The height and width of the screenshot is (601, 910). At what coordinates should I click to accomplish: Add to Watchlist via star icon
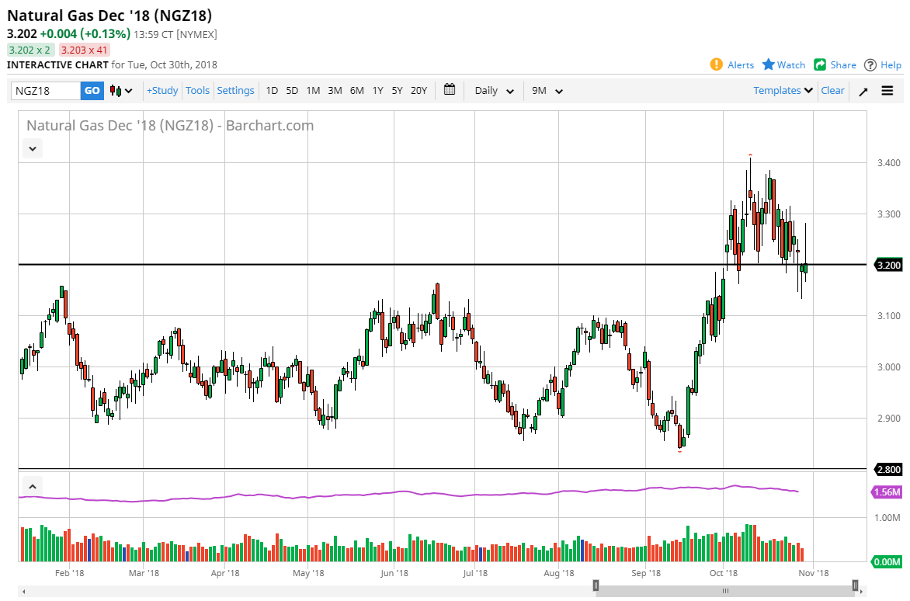click(x=769, y=64)
